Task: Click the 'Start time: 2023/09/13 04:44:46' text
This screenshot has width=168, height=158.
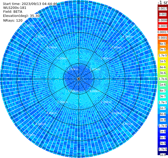Action: tap(30, 4)
